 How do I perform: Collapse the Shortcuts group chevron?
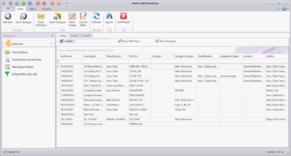52,44
